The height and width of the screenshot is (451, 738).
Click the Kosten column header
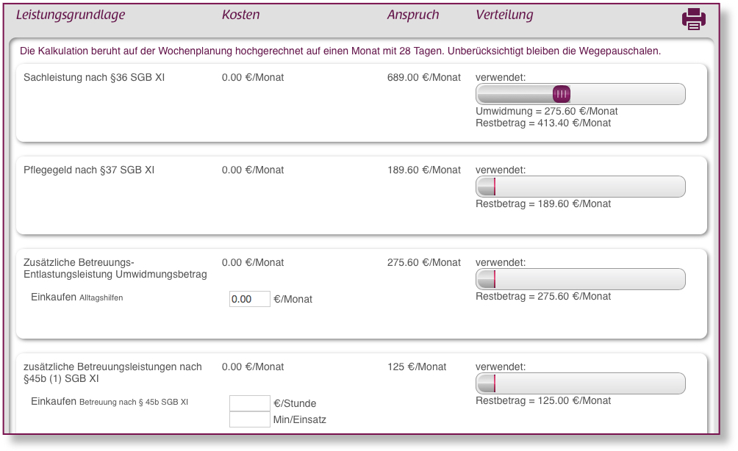[x=240, y=15]
